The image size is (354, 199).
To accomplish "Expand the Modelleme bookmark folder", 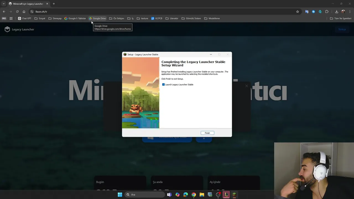I will [x=212, y=19].
